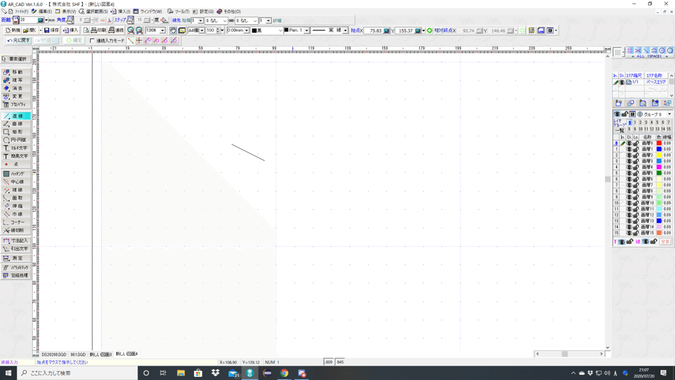This screenshot has width=675, height=380.
Task: Select the 曲線 (curve) tool
Action: [16, 124]
